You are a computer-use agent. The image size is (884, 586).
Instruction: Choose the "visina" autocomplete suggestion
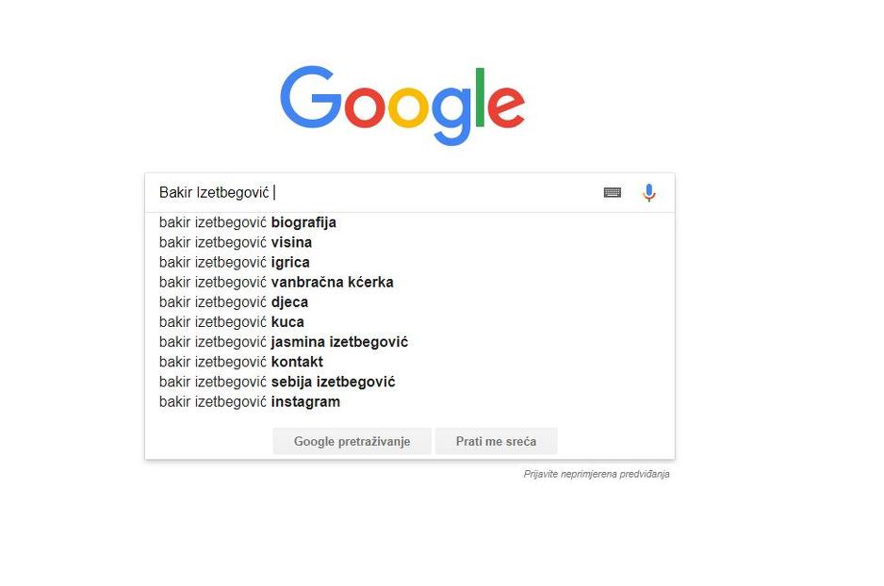236,243
